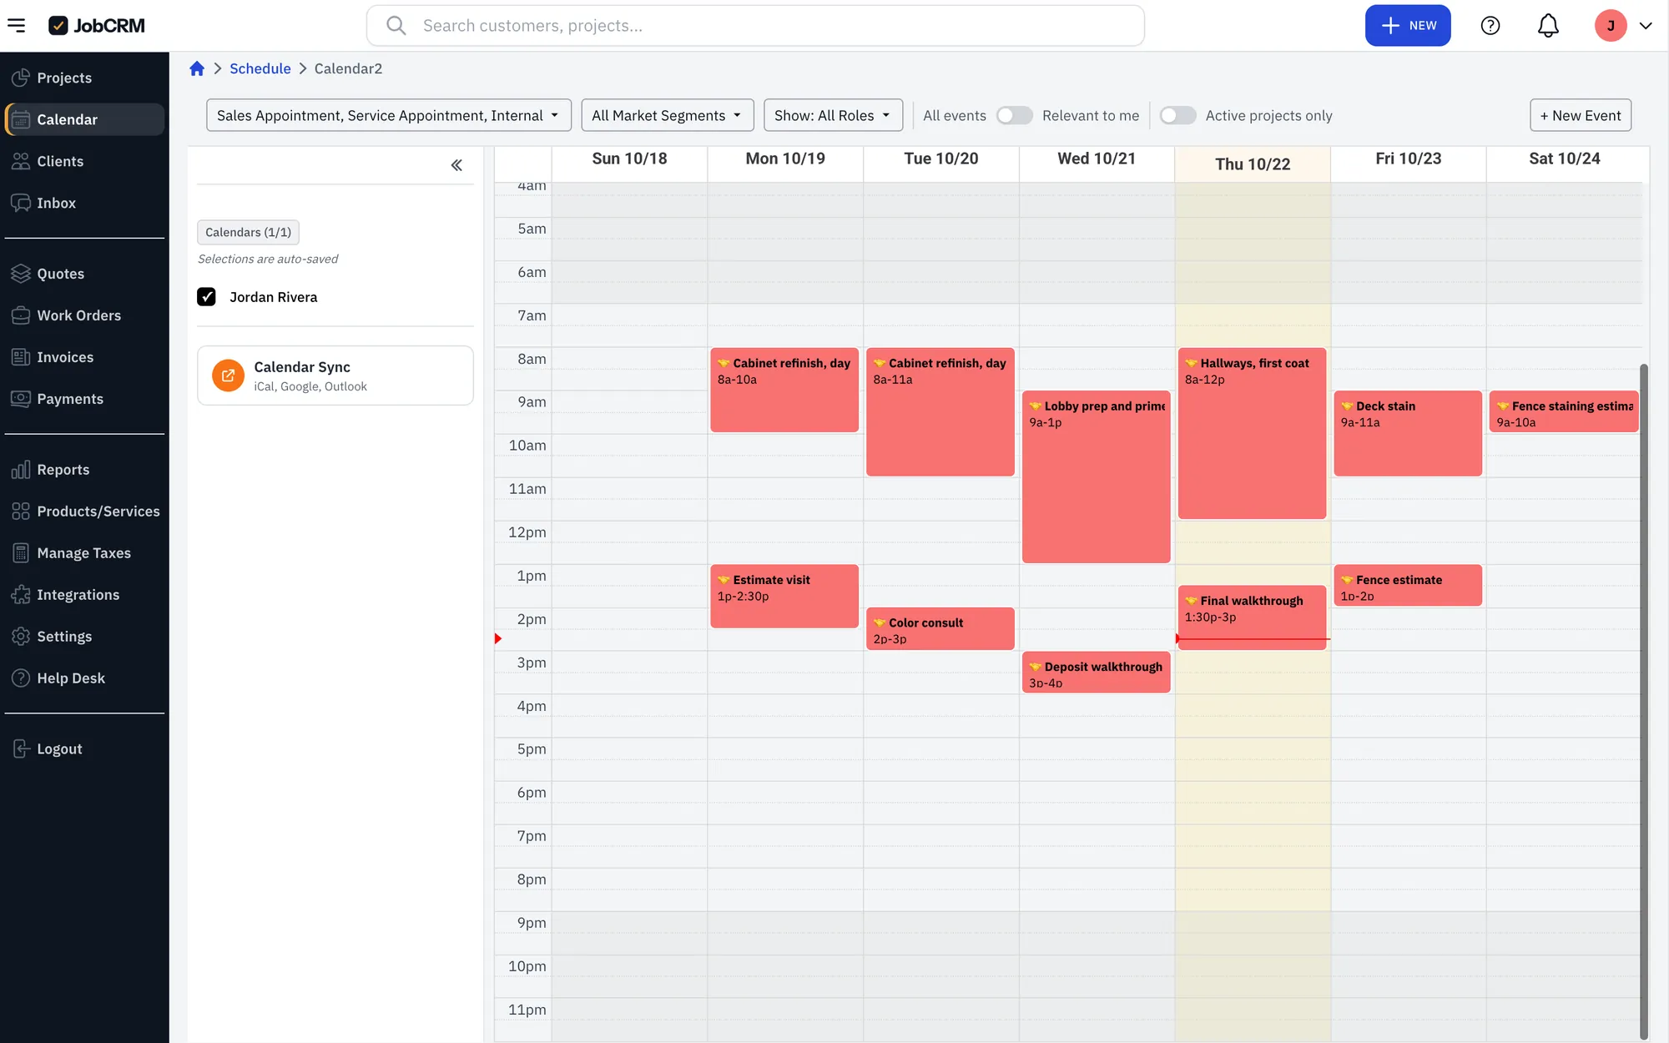Image resolution: width=1669 pixels, height=1043 pixels.
Task: Open the hamburger menu icon
Action: pos(17,26)
